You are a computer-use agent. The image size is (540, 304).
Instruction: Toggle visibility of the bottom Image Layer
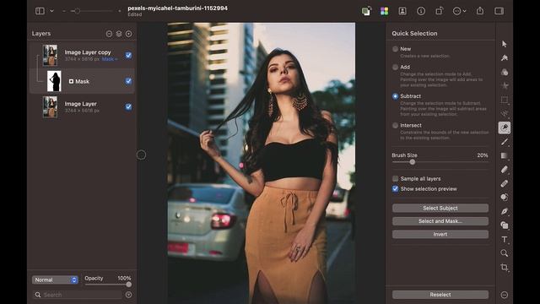(x=128, y=107)
